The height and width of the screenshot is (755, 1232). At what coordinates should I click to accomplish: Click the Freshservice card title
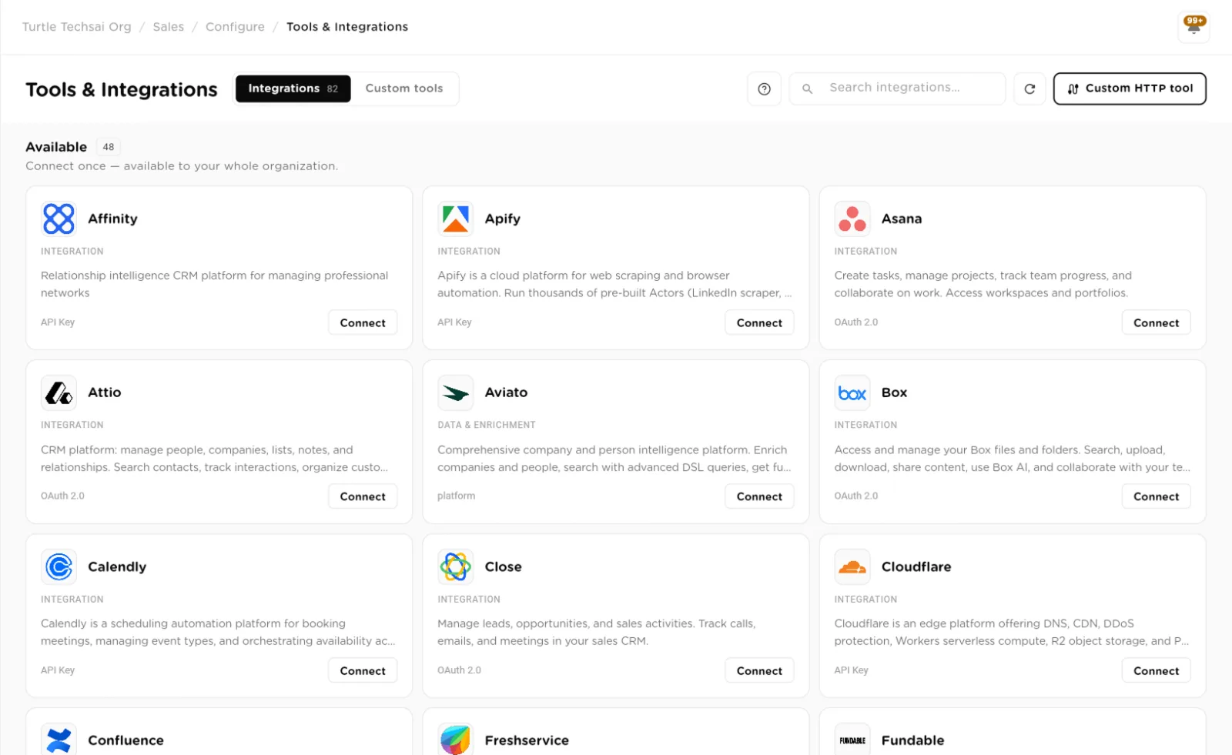527,740
